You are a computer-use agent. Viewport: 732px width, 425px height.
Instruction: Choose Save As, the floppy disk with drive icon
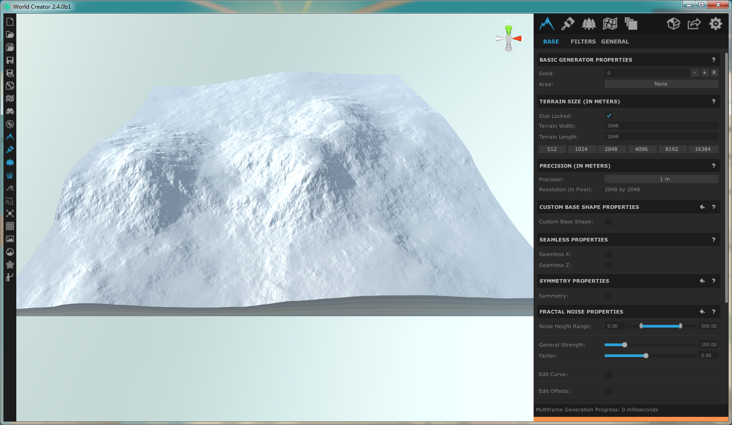[10, 73]
